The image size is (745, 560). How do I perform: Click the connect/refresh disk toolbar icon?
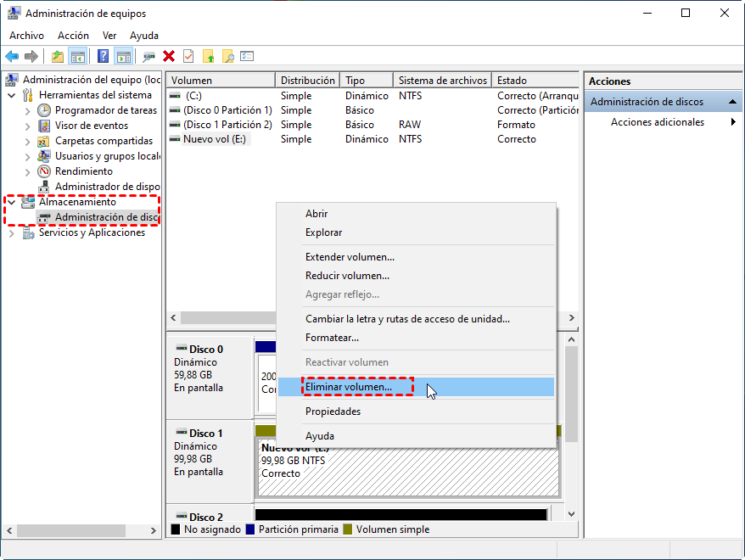(149, 57)
